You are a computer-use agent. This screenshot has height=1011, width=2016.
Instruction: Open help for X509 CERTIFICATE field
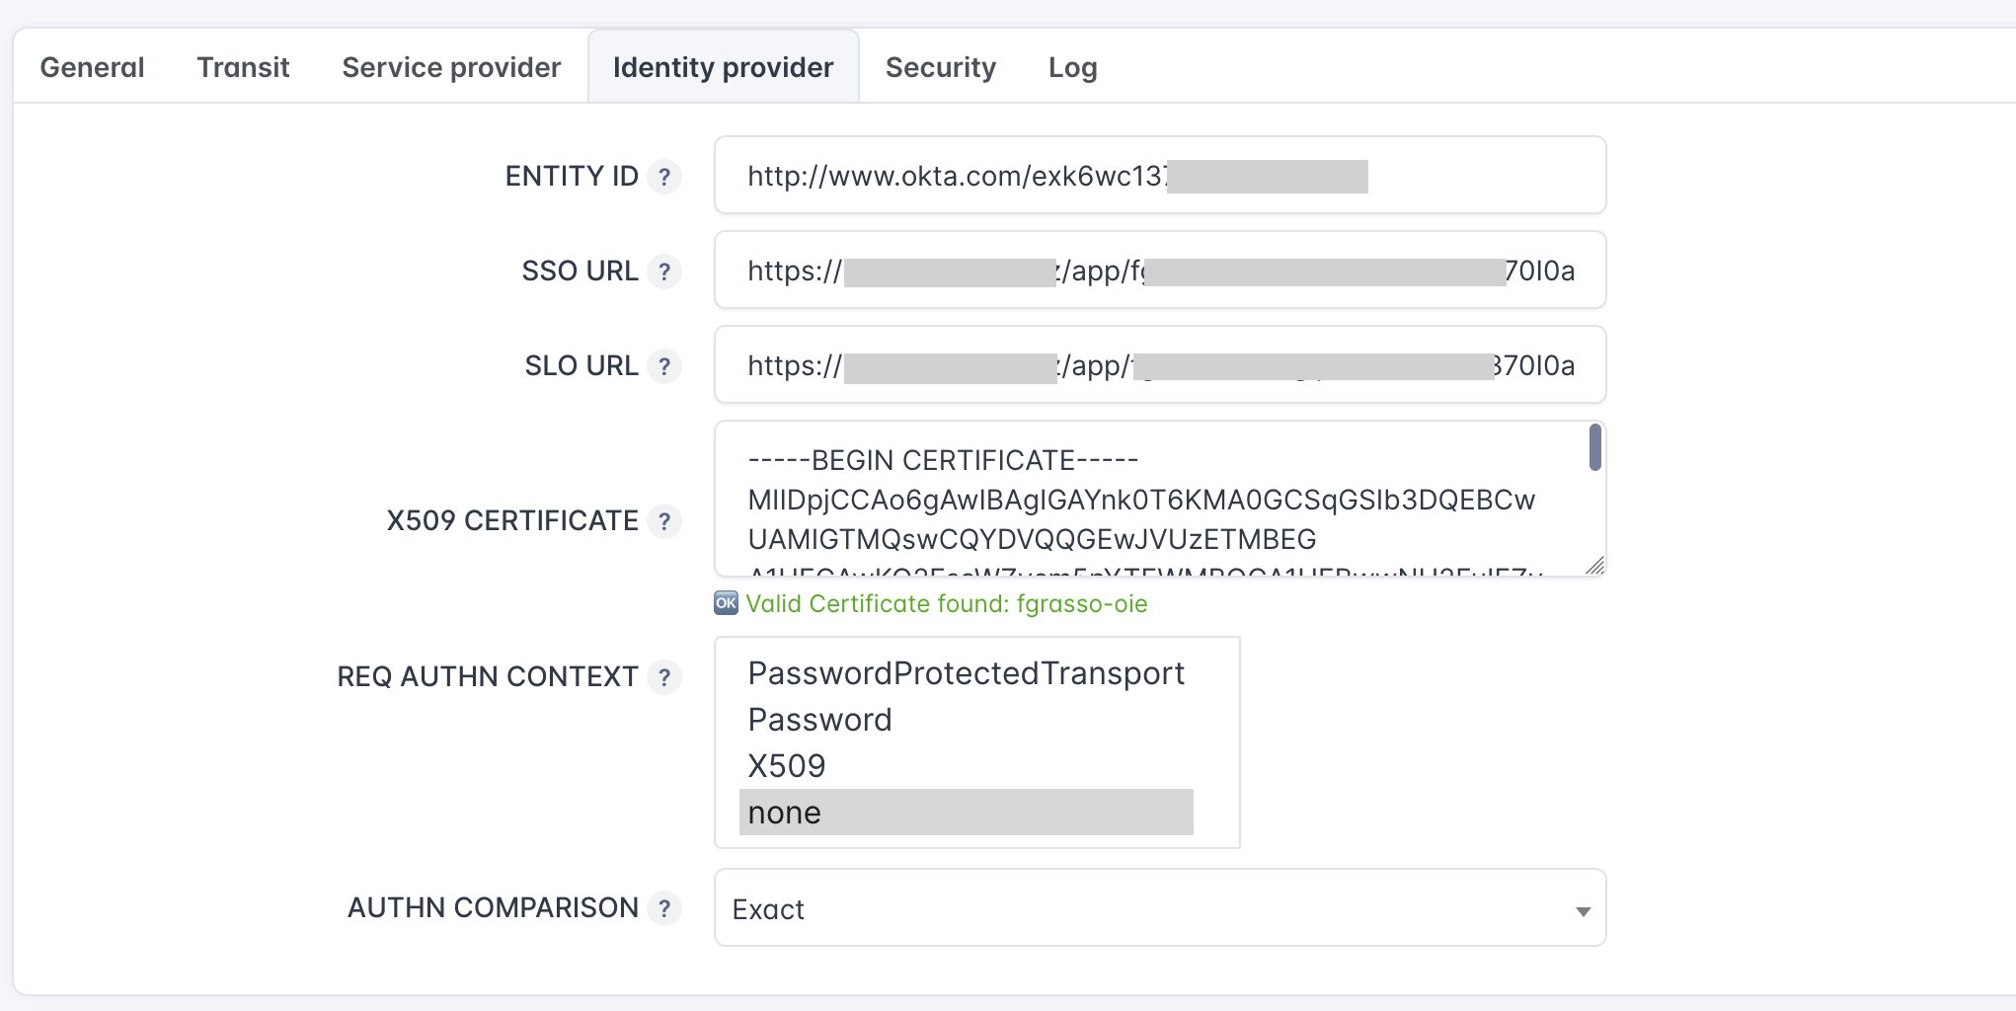[664, 521]
